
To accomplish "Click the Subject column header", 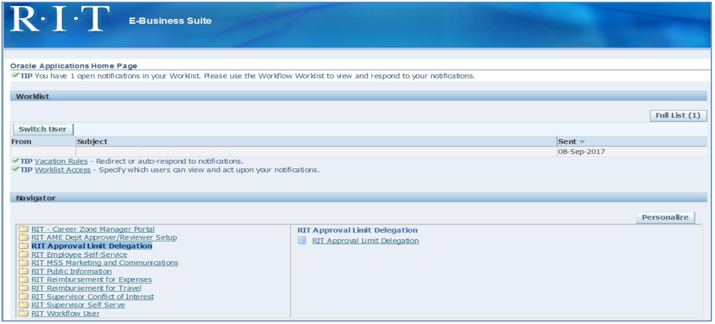I will click(92, 141).
